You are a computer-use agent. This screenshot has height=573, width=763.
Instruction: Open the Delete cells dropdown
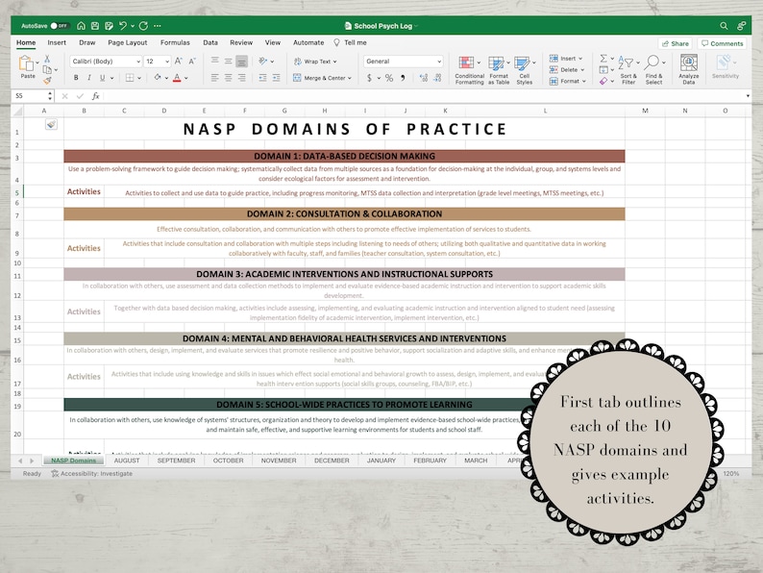coord(567,69)
